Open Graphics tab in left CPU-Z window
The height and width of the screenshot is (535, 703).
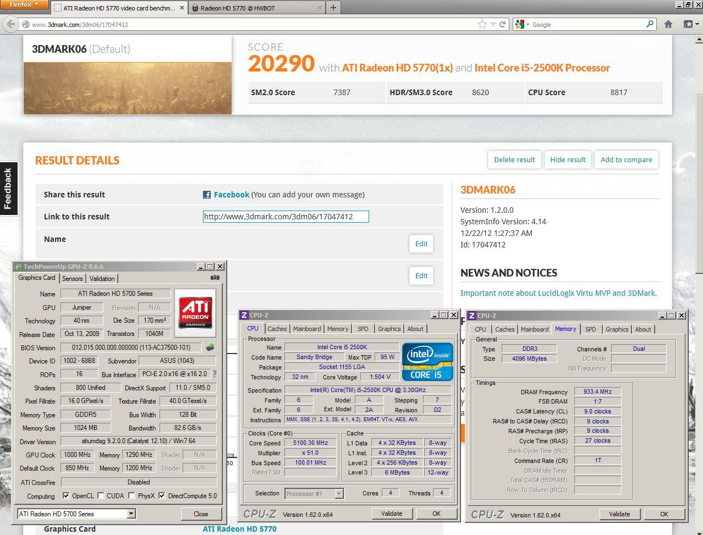pos(389,329)
